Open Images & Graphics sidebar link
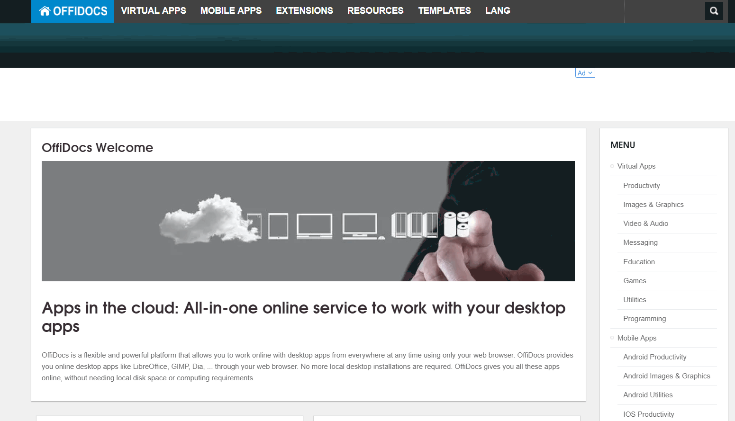This screenshot has height=421, width=735. (653, 205)
